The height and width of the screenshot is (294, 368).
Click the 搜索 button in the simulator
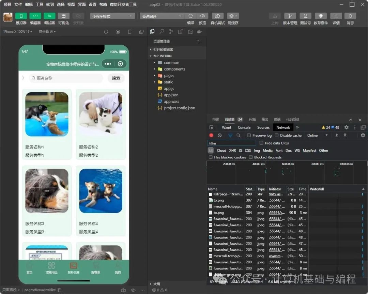coord(116,78)
